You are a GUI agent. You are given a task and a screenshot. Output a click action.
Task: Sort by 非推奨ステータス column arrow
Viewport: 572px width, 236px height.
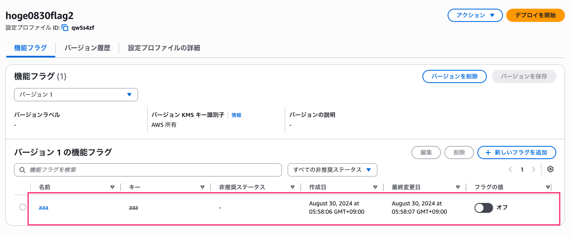293,187
